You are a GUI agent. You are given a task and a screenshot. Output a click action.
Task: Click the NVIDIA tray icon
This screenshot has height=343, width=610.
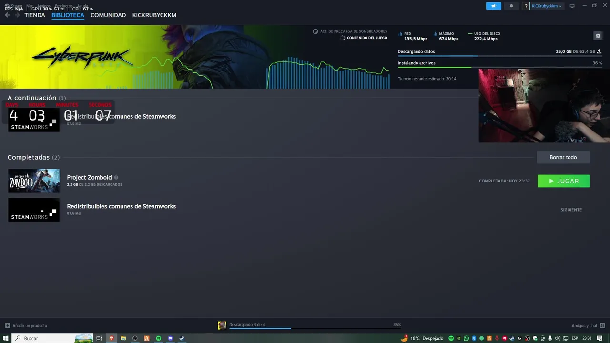pyautogui.click(x=458, y=338)
